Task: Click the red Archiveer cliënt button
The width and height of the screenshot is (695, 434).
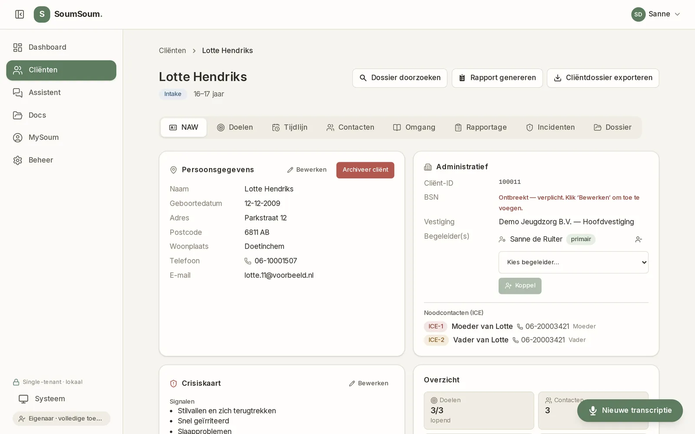Action: pyautogui.click(x=365, y=170)
